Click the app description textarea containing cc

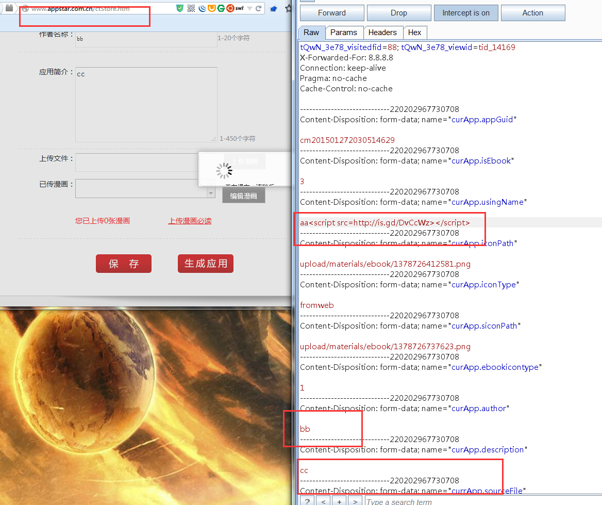click(x=146, y=105)
